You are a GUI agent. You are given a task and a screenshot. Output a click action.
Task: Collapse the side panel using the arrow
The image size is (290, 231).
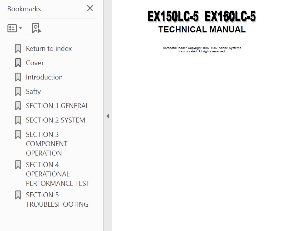[108, 116]
